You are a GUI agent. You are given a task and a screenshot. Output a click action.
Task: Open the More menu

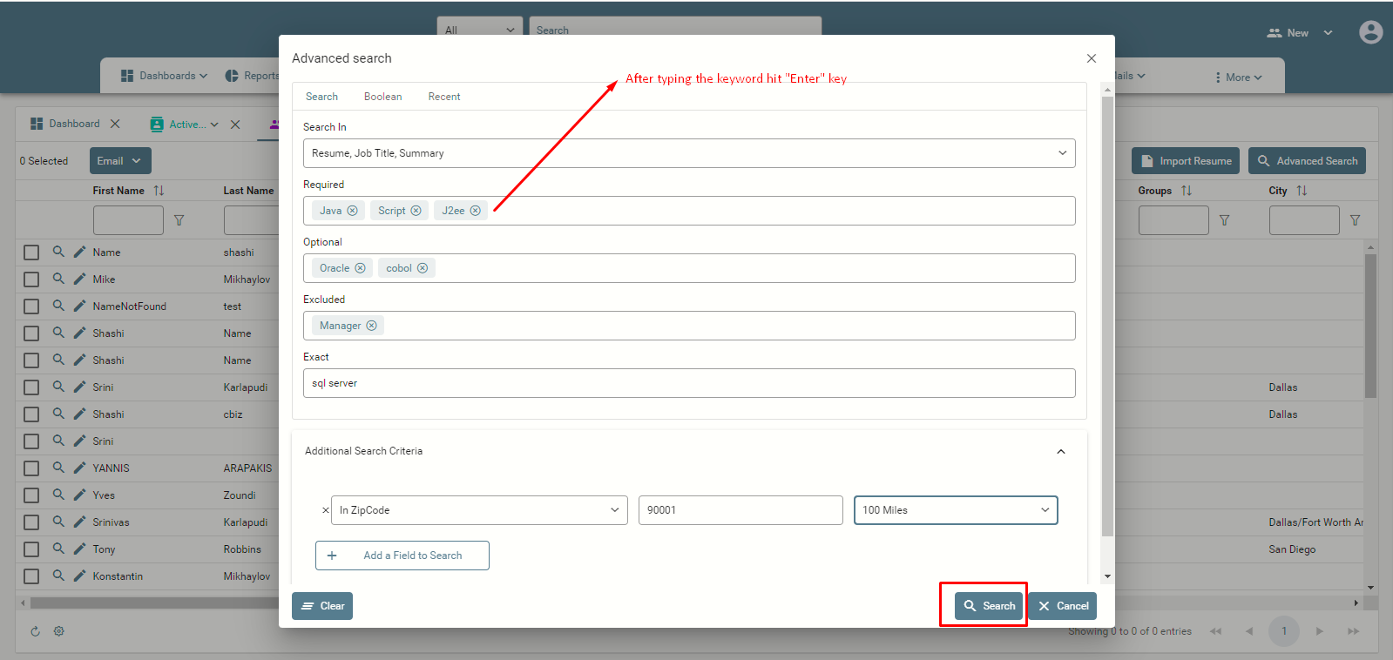click(x=1238, y=77)
